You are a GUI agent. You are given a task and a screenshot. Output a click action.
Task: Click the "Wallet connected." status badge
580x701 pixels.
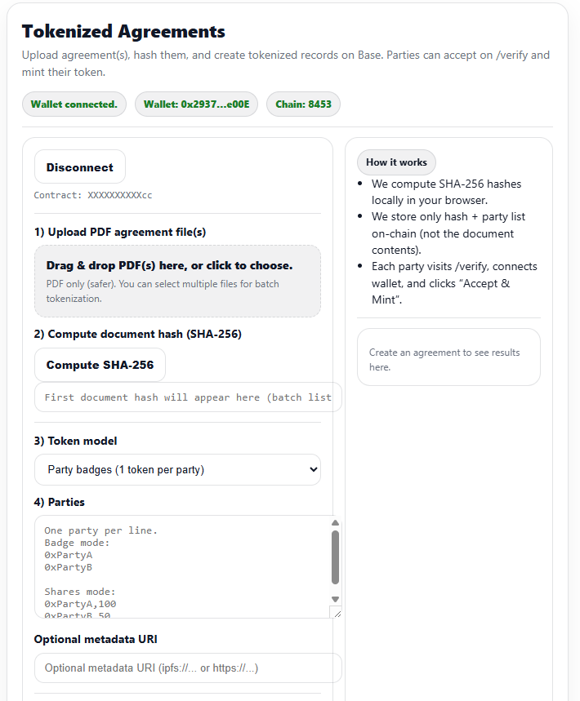pos(74,104)
